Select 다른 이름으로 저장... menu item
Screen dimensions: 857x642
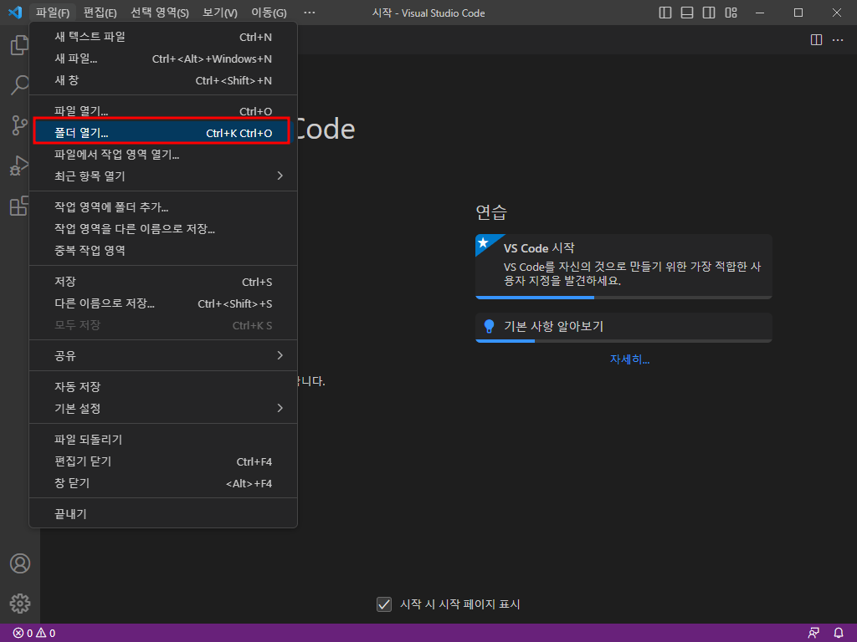(163, 303)
